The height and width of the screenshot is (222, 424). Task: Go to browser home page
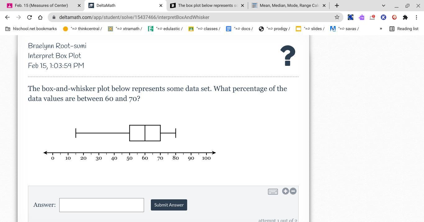click(40, 17)
